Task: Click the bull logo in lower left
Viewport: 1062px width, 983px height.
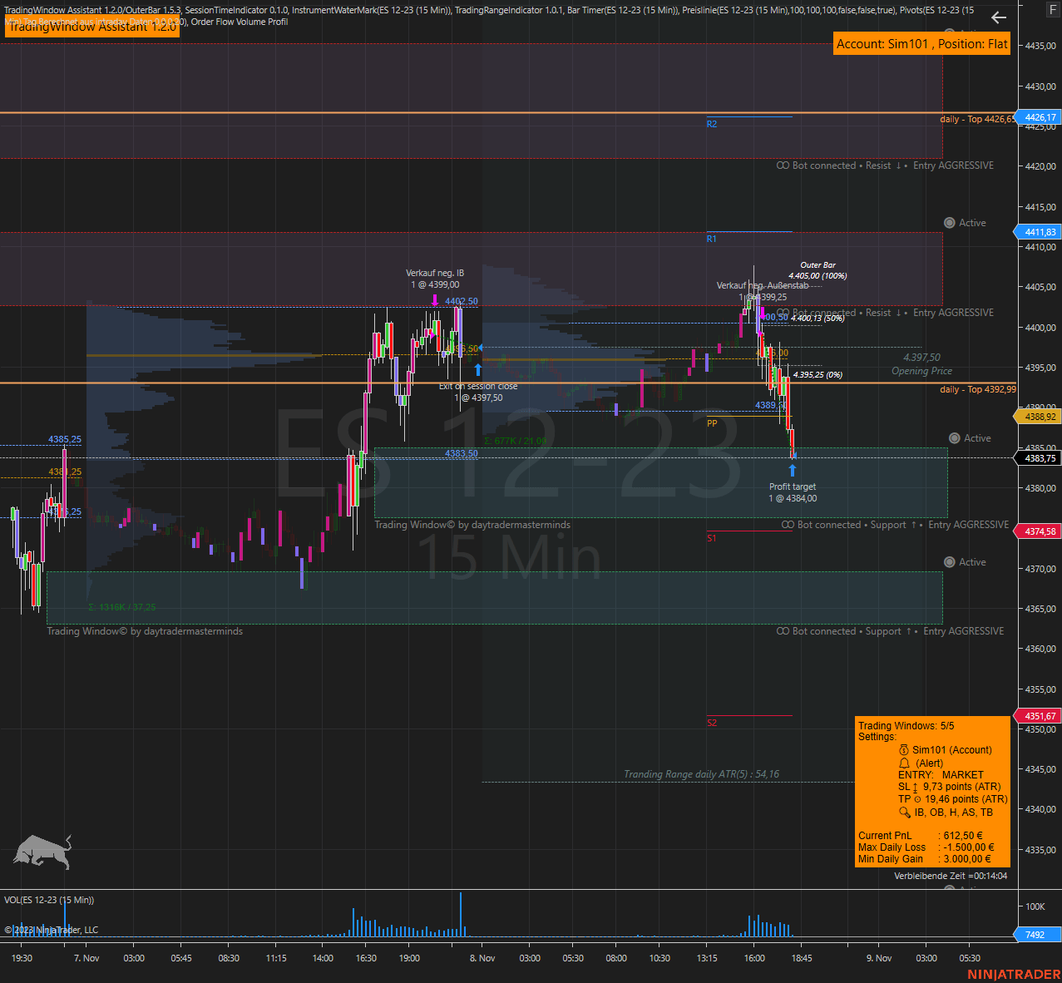Action: (42, 852)
